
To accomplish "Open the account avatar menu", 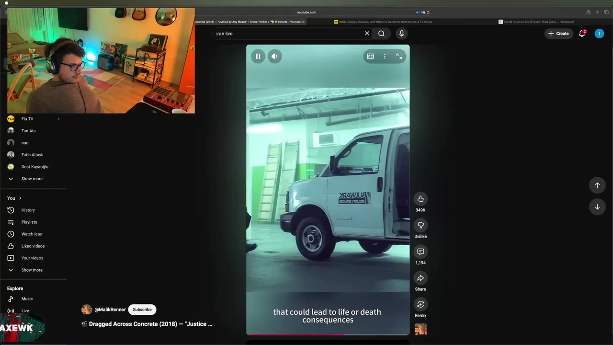I will [599, 34].
